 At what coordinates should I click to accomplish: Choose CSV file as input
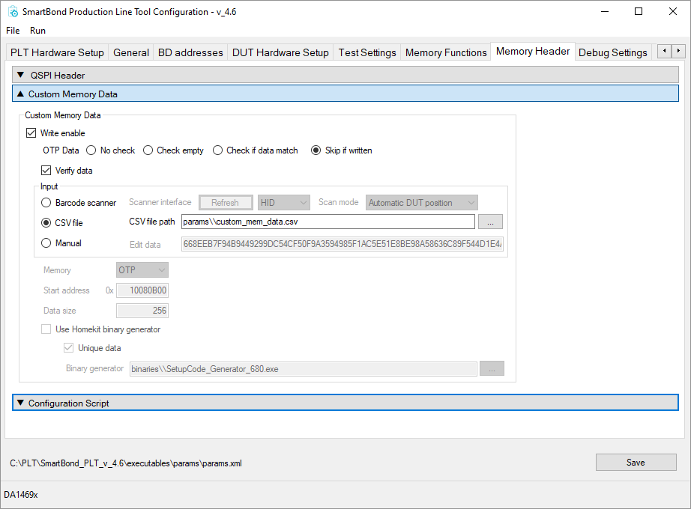pyautogui.click(x=46, y=223)
